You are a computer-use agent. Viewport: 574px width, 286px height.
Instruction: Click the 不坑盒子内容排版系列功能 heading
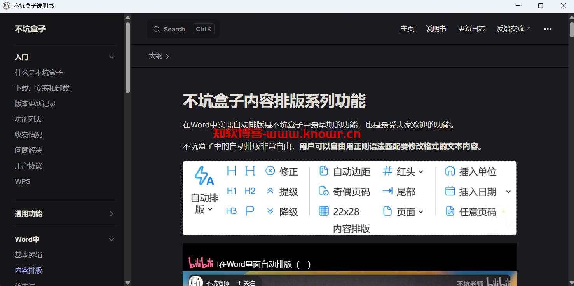point(274,101)
